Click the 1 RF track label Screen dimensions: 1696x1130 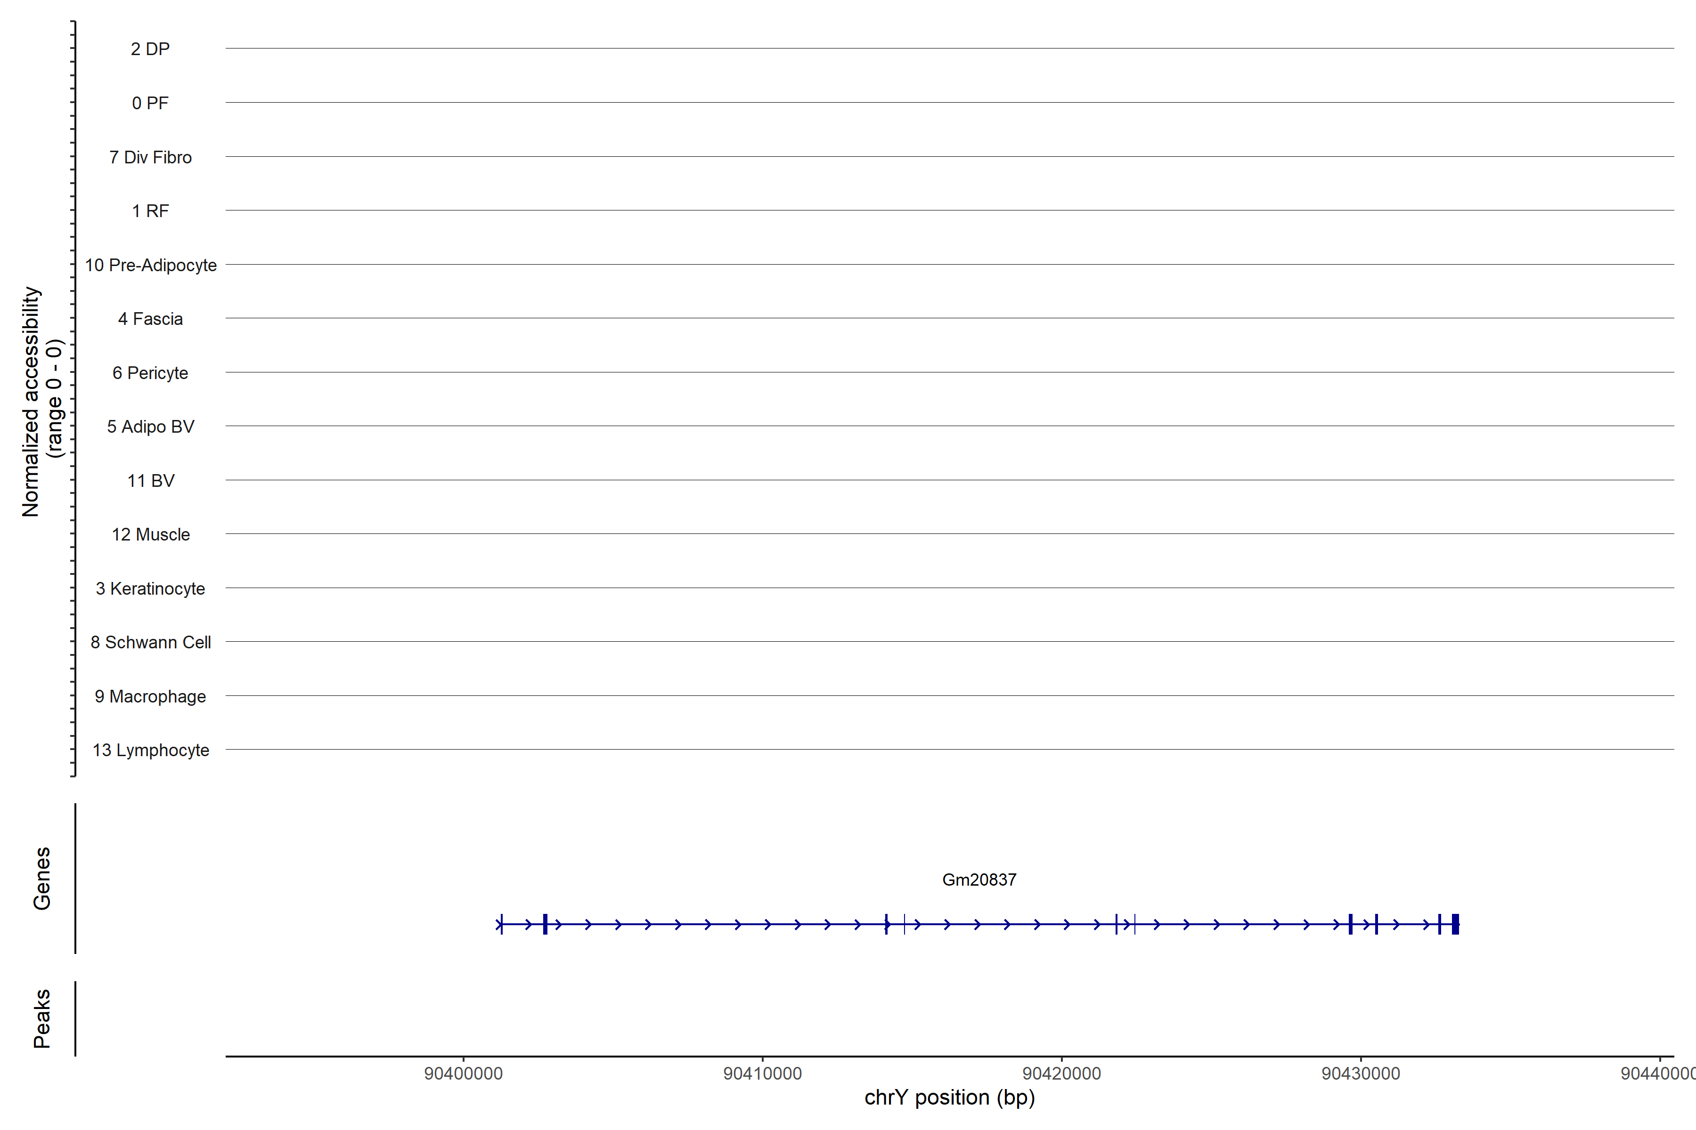click(150, 211)
